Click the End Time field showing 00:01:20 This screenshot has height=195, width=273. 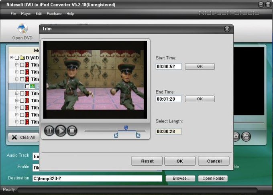point(169,99)
